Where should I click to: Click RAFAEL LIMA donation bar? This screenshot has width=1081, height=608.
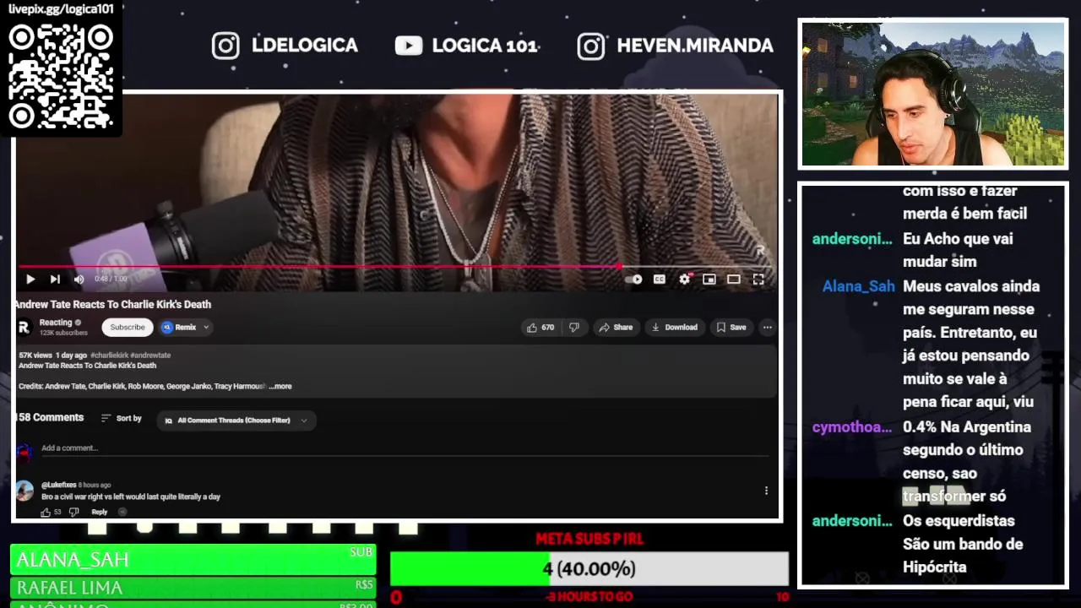[x=193, y=588]
